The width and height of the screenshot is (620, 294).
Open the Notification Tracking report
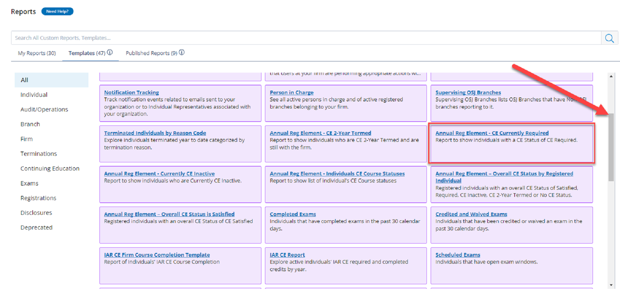tap(132, 93)
